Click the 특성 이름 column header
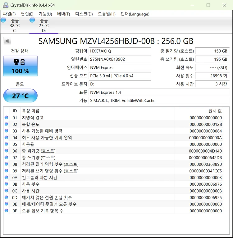The height and width of the screenshot is (238, 233). [x=98, y=111]
